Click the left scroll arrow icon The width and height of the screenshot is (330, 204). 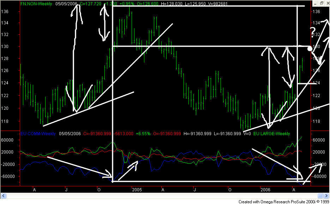coord(4,196)
